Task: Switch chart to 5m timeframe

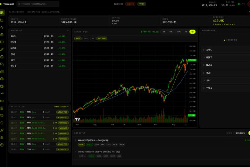Action: click(x=171, y=32)
